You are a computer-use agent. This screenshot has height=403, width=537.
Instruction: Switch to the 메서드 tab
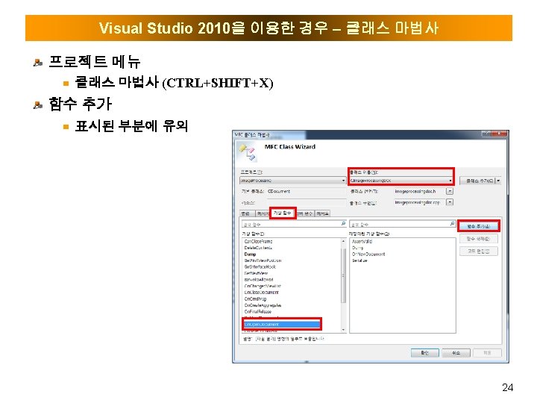point(322,213)
